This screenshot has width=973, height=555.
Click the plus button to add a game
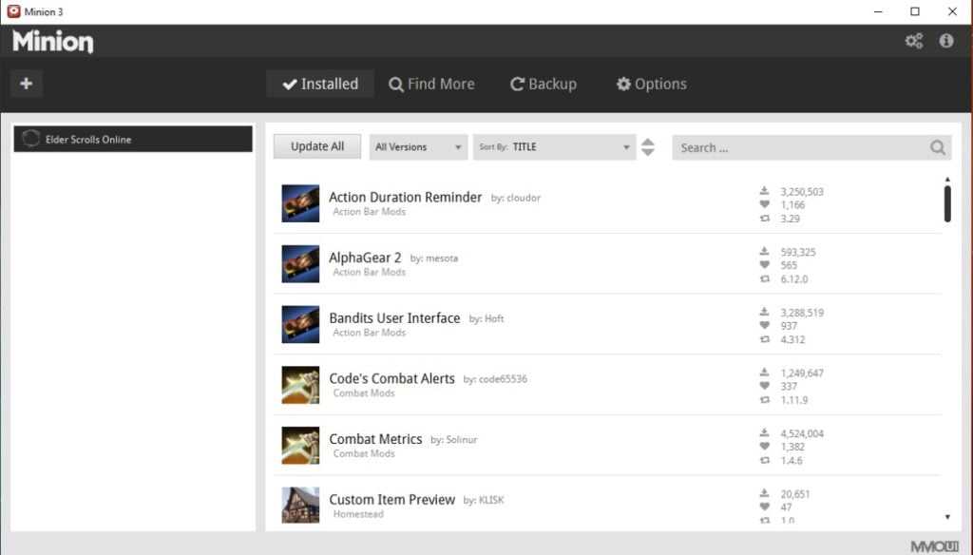click(26, 84)
